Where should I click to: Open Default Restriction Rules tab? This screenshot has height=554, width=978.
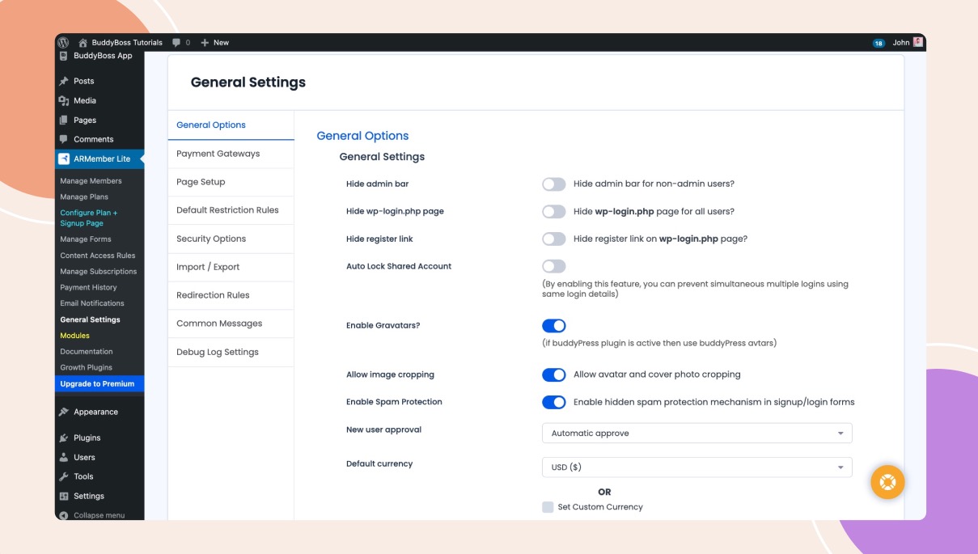tap(231, 210)
